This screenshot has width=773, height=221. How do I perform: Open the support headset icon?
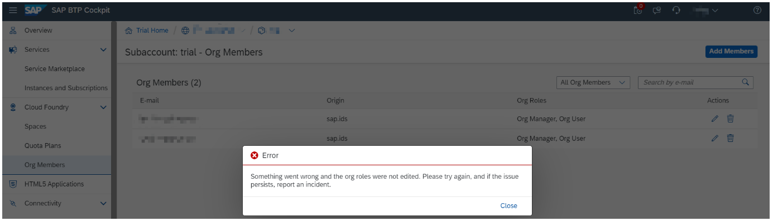pos(676,11)
